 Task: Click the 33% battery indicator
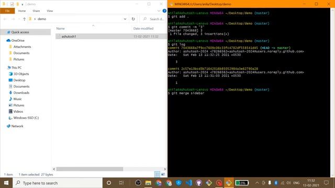(242, 183)
